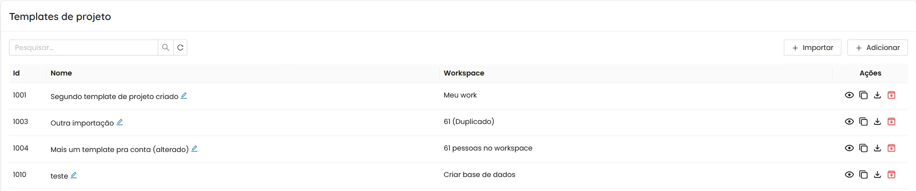Screen dimensions: 916x191
Task: Download template 1004
Action: pyautogui.click(x=877, y=148)
